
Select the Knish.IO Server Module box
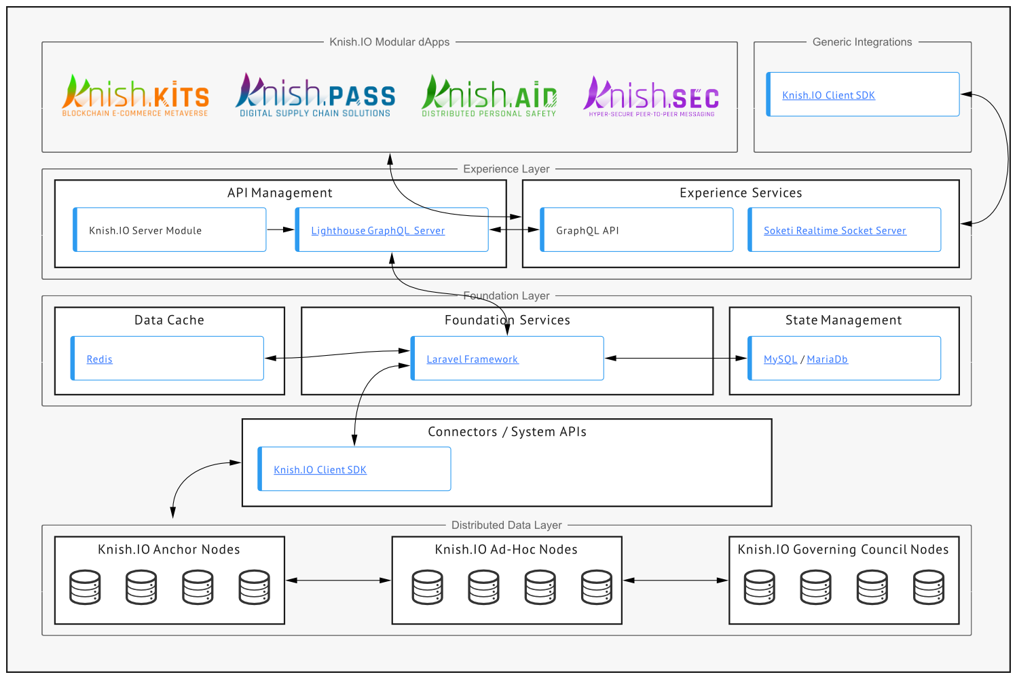point(170,230)
